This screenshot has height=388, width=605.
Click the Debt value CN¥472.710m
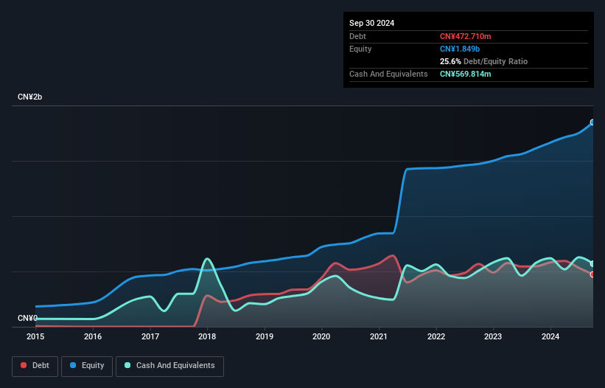click(465, 36)
